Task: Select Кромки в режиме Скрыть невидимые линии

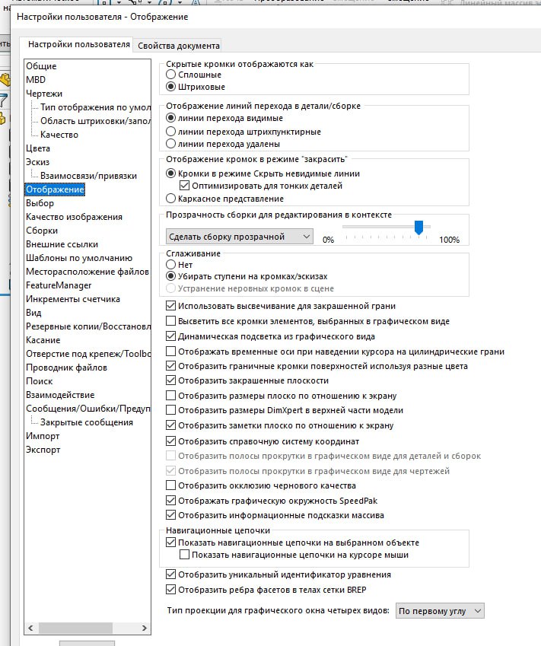Action: 170,173
